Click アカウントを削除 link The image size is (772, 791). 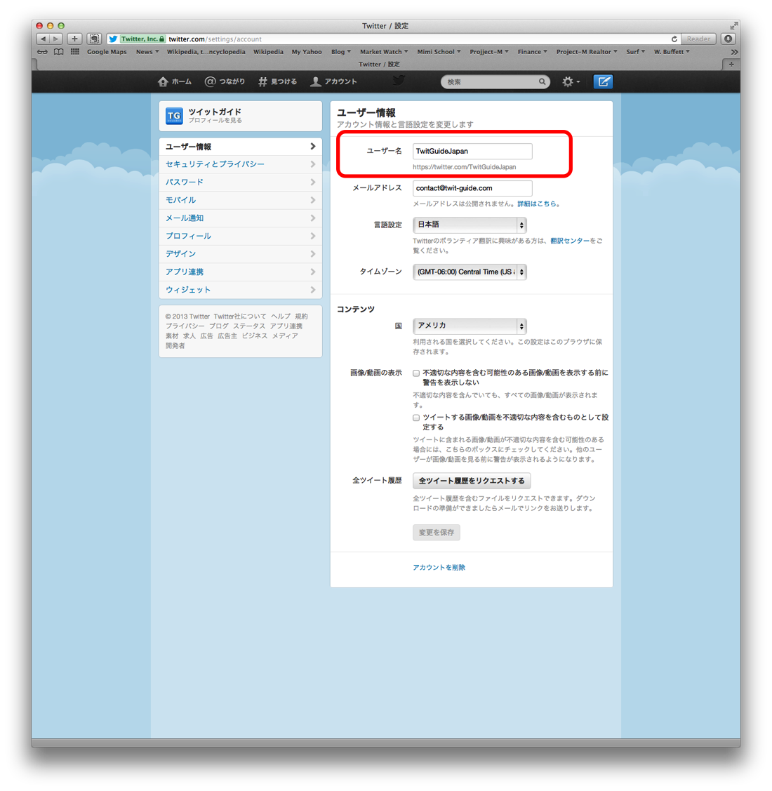tap(439, 568)
